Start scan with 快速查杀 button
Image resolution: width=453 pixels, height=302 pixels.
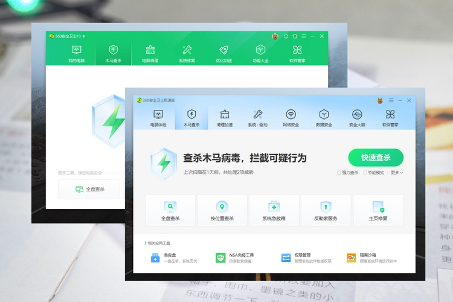click(376, 158)
